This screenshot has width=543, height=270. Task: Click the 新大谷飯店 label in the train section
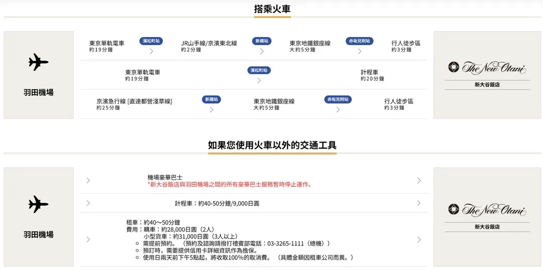(x=487, y=85)
